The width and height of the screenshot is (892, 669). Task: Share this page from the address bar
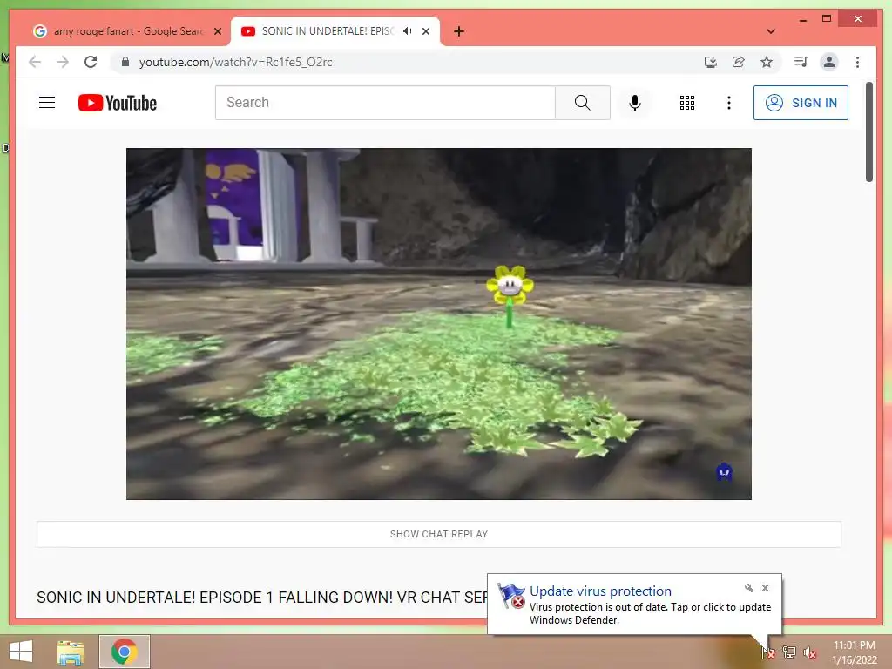coord(739,62)
